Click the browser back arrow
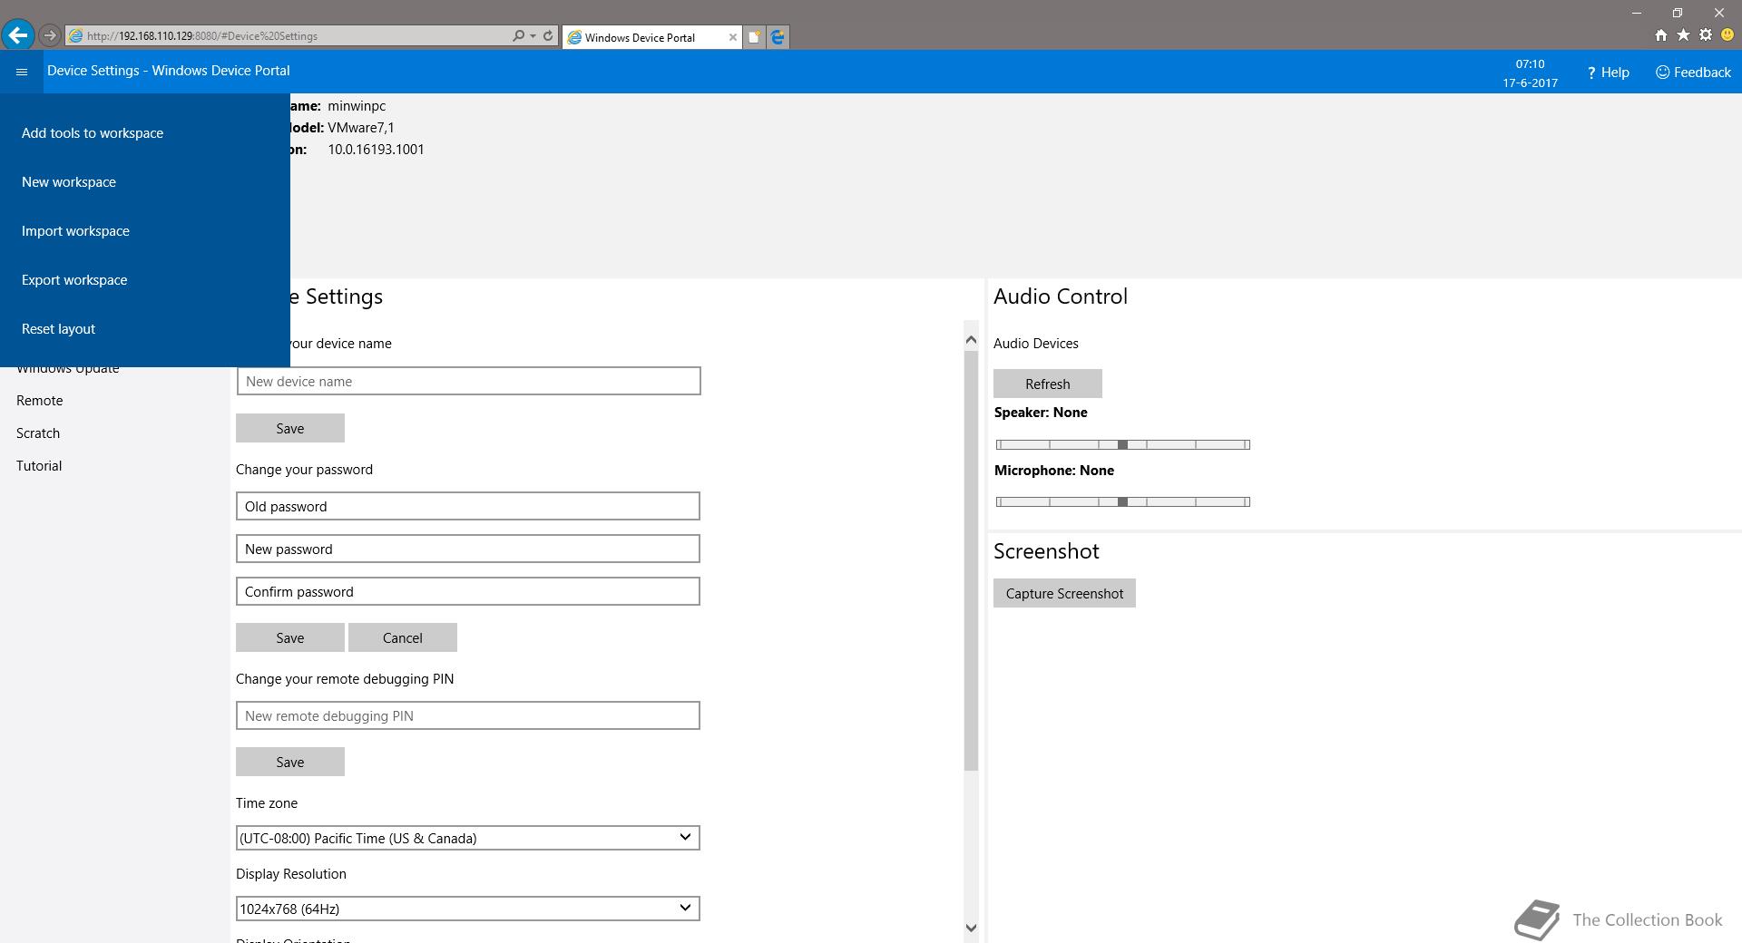1742x943 pixels. click(x=18, y=35)
